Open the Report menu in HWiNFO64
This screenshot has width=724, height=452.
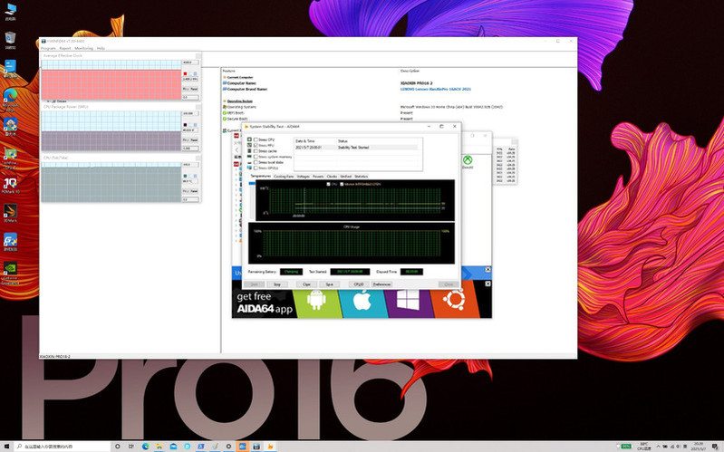[65, 48]
